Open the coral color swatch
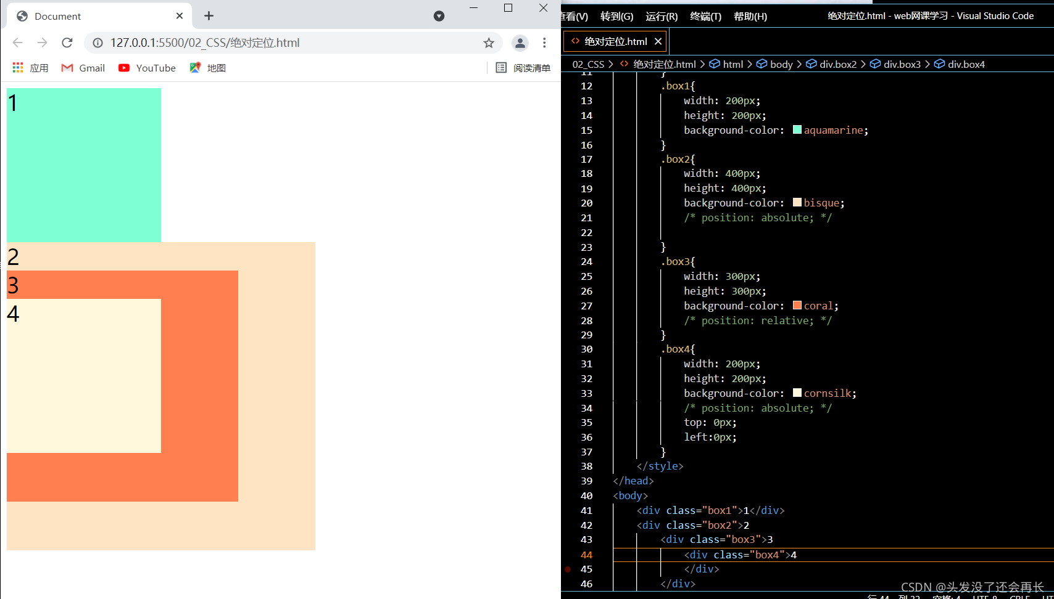The image size is (1054, 599). pyautogui.click(x=797, y=305)
